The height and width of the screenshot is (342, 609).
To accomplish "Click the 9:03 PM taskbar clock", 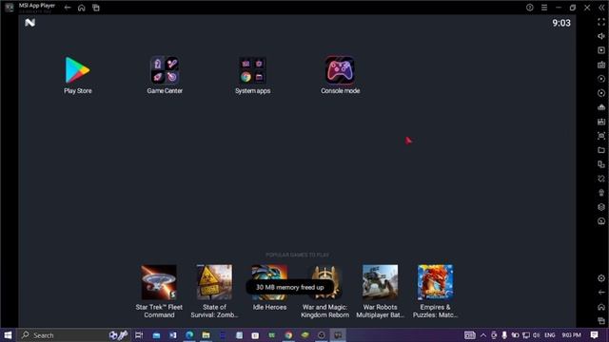I will point(571,335).
